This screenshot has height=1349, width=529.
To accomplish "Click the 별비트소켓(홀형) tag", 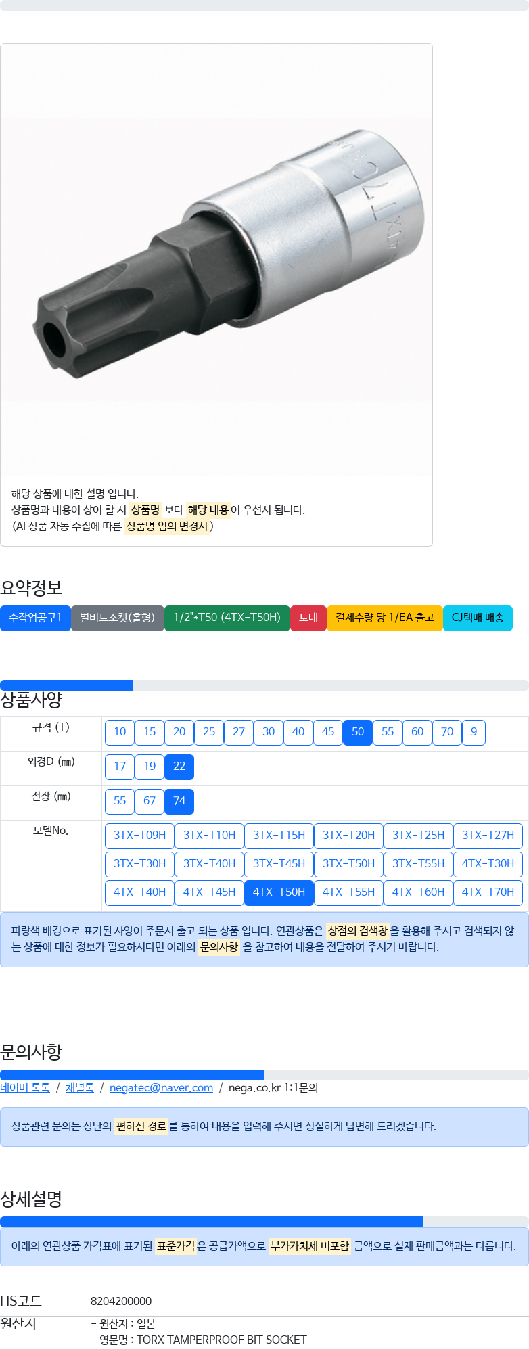I will 118,618.
